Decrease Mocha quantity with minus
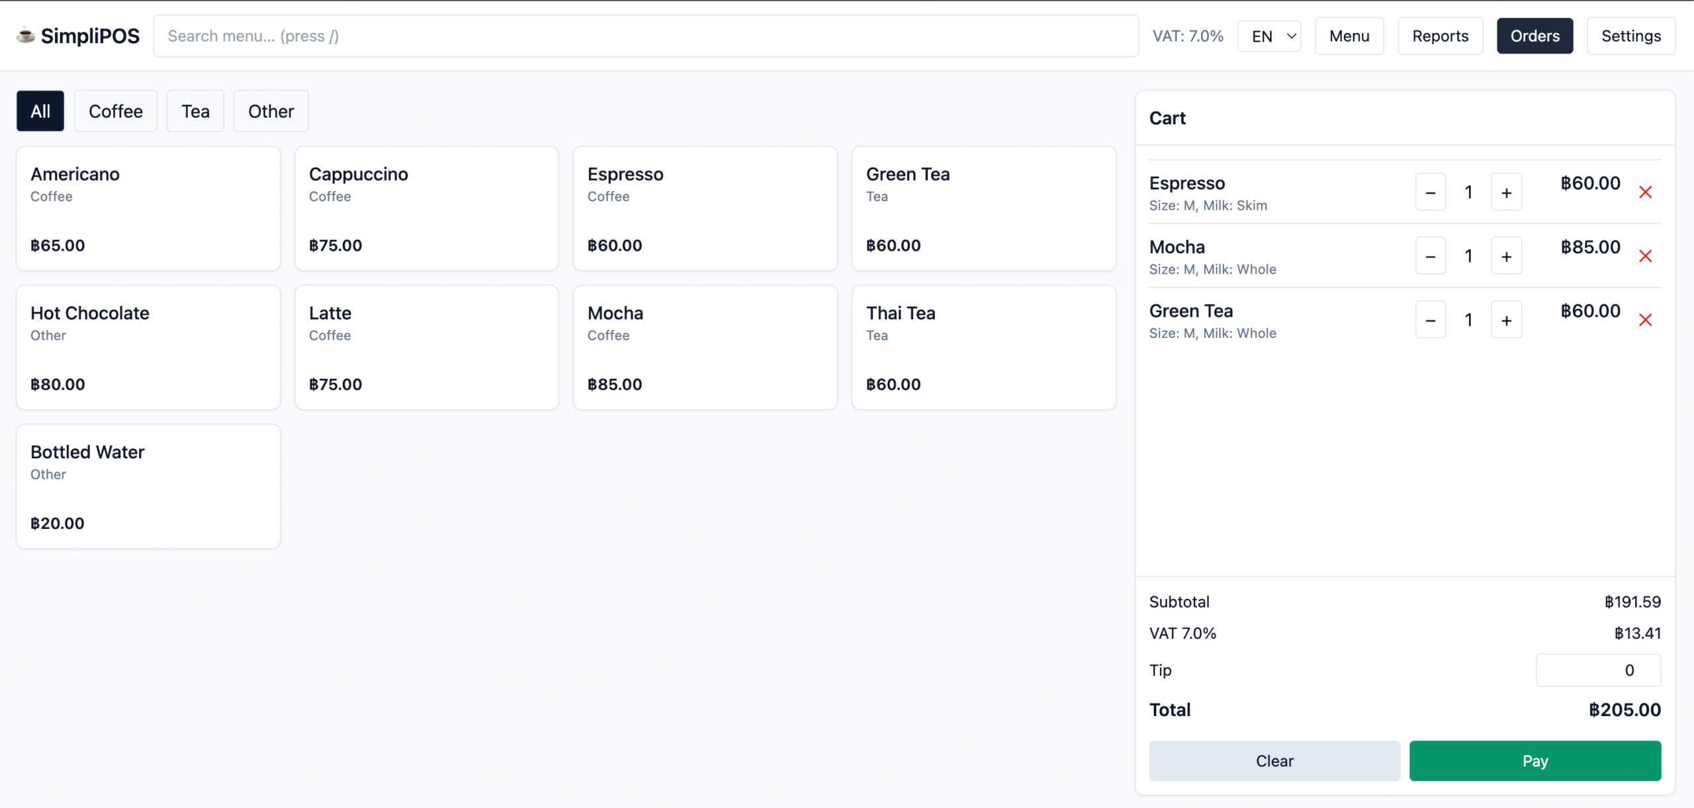1694x808 pixels. (x=1430, y=257)
